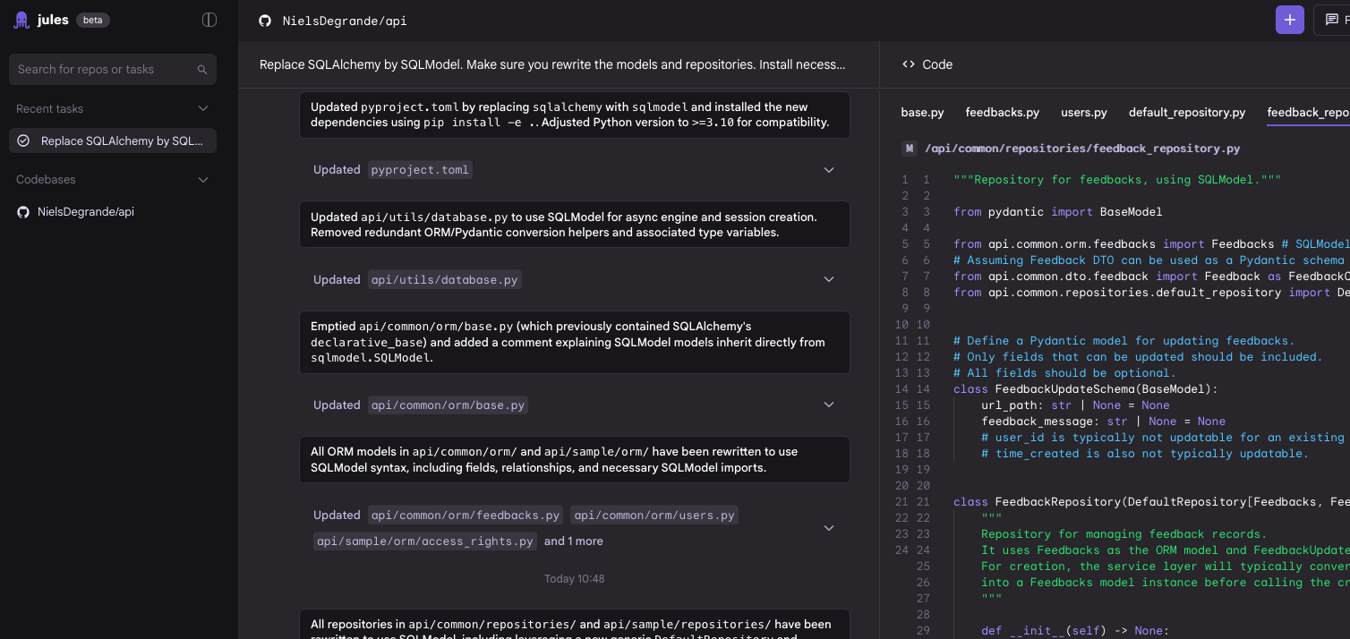Click the GitHub icon beside NielsDegrande/api header
The height and width of the screenshot is (639, 1350).
(265, 21)
